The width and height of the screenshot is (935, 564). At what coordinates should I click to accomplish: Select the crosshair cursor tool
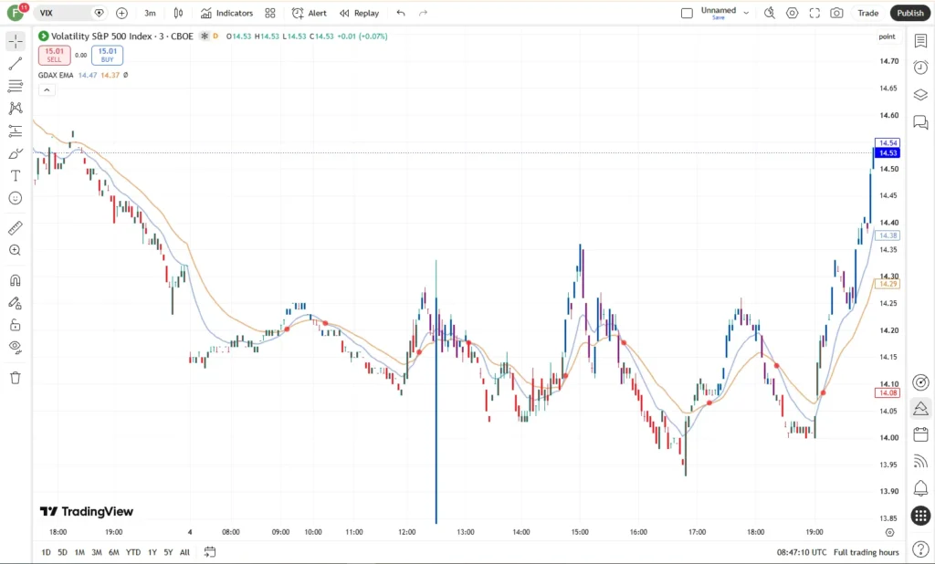click(16, 41)
